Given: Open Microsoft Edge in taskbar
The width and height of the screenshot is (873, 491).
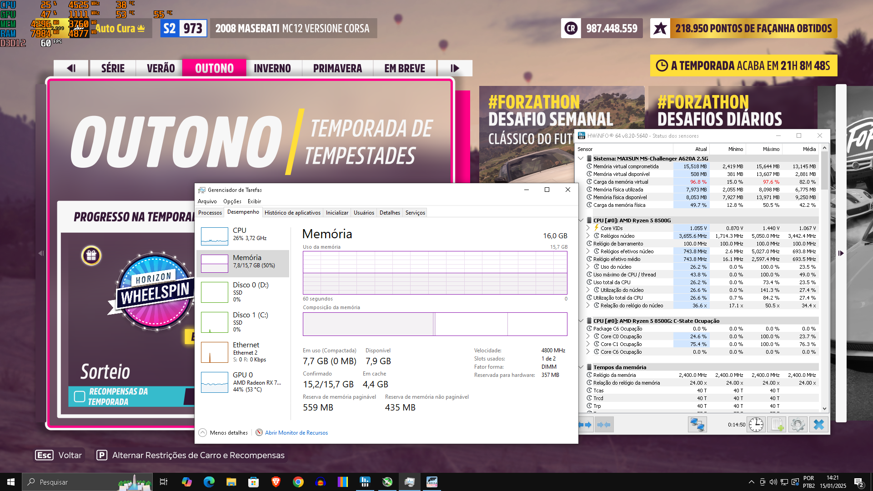Looking at the screenshot, I should 209,482.
